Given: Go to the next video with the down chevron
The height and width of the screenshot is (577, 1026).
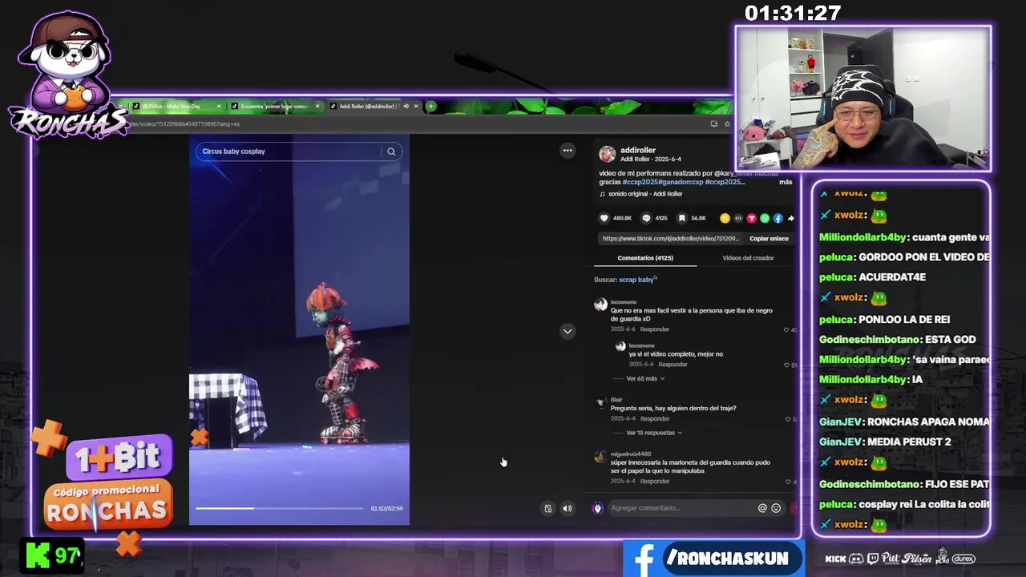Looking at the screenshot, I should point(568,331).
